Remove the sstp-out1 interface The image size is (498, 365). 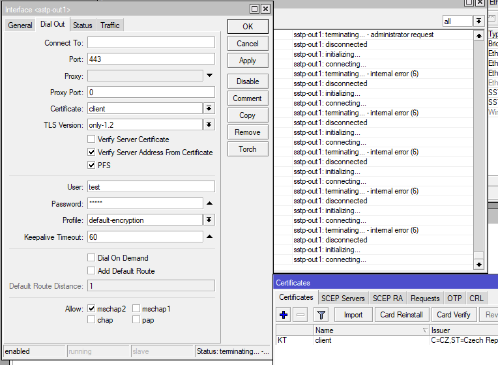pyautogui.click(x=248, y=132)
